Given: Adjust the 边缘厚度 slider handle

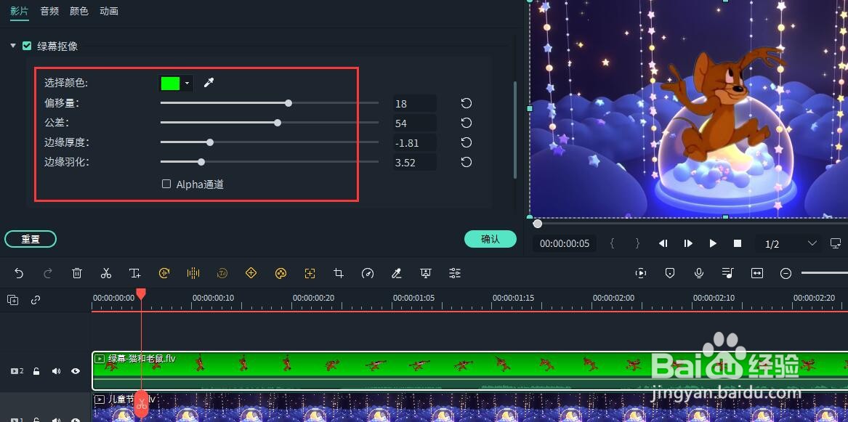Looking at the screenshot, I should click(210, 142).
